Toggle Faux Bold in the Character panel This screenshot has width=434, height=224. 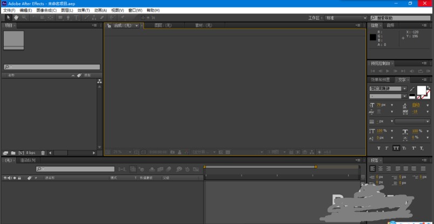(378, 148)
